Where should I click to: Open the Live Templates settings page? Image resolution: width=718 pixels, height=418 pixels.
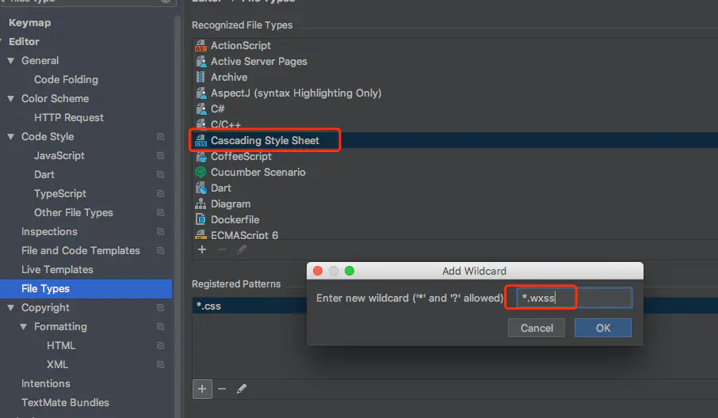(57, 270)
